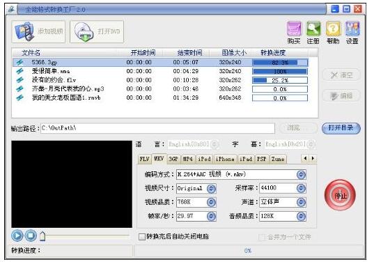381x262 pixels.
Task: Click the app icon in title bar
Action: coord(11,10)
